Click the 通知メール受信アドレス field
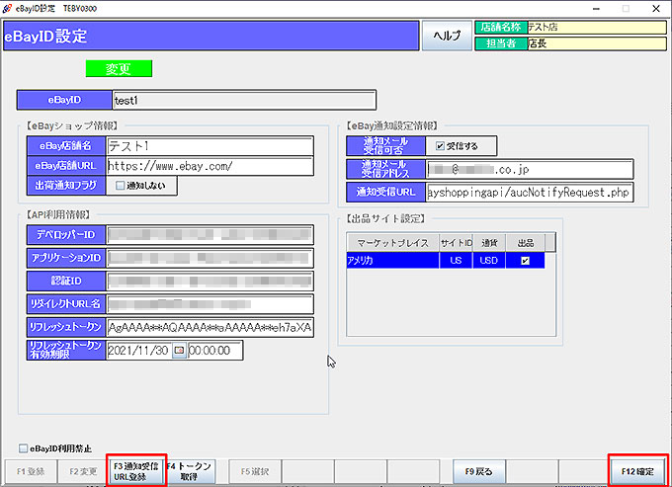Image resolution: width=672 pixels, height=487 pixels. click(x=529, y=169)
